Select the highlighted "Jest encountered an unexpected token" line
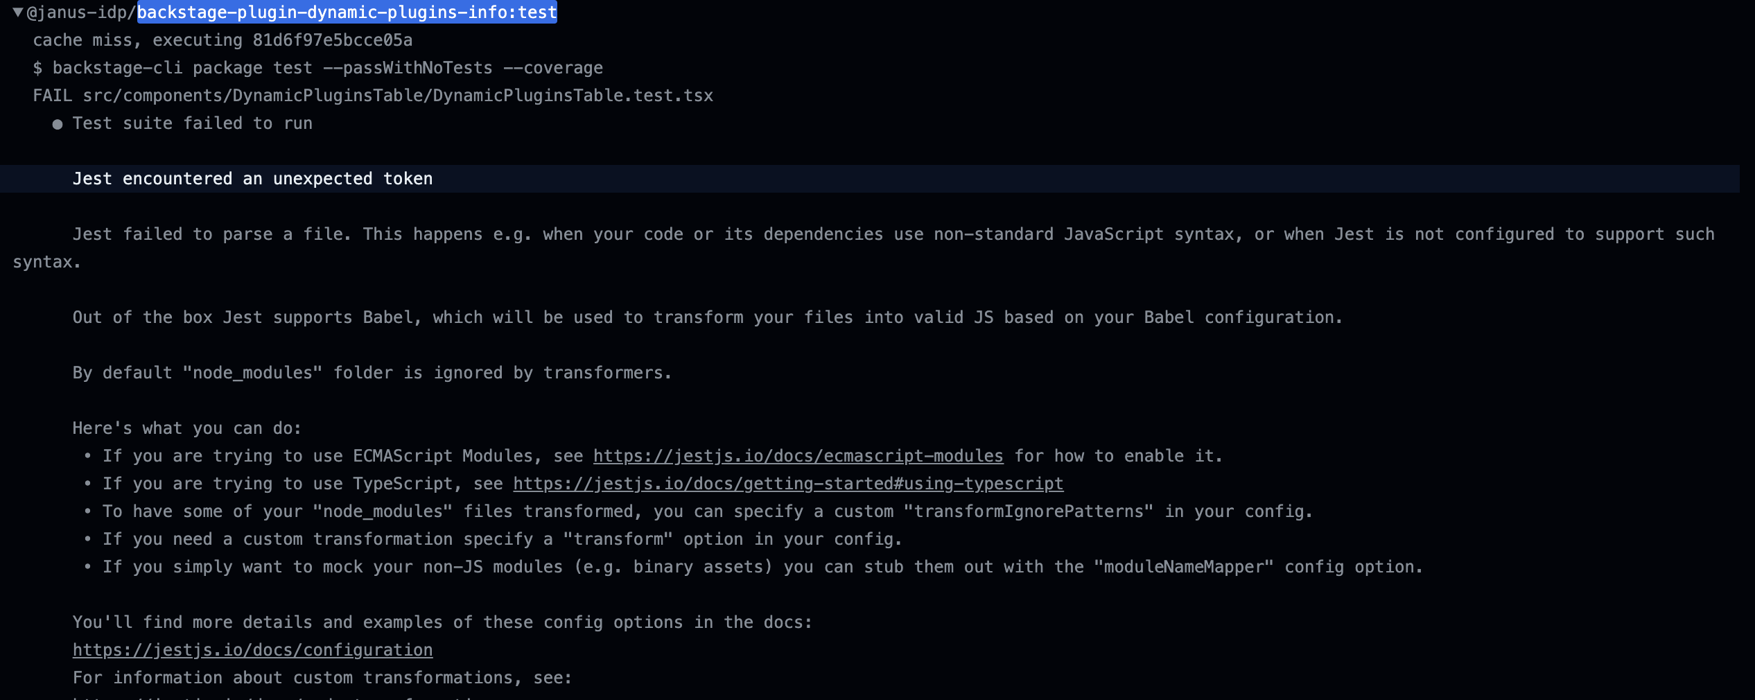 (x=252, y=179)
